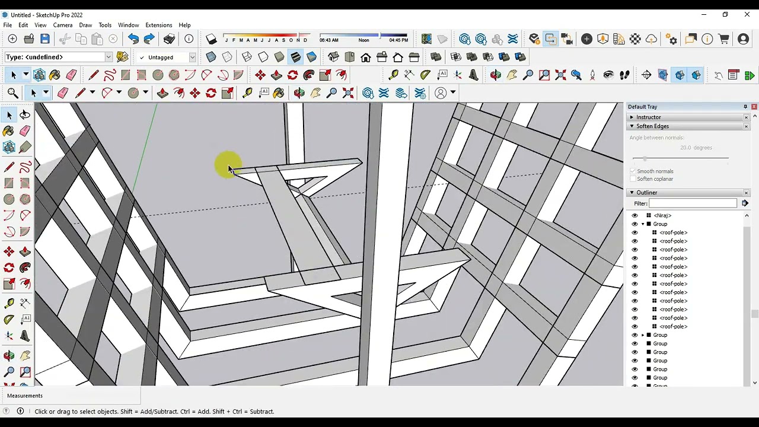Open the shopping cart icon
Viewport: 759px width, 427px height.
point(723,39)
